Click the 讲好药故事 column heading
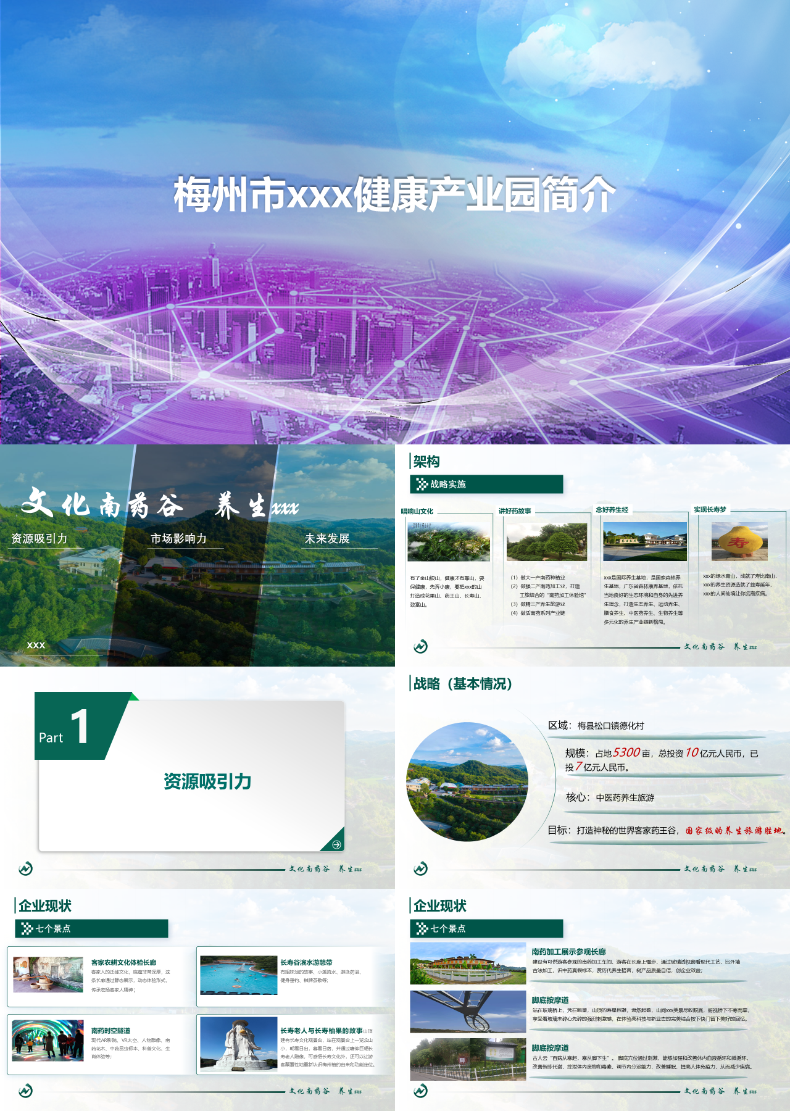 515,510
